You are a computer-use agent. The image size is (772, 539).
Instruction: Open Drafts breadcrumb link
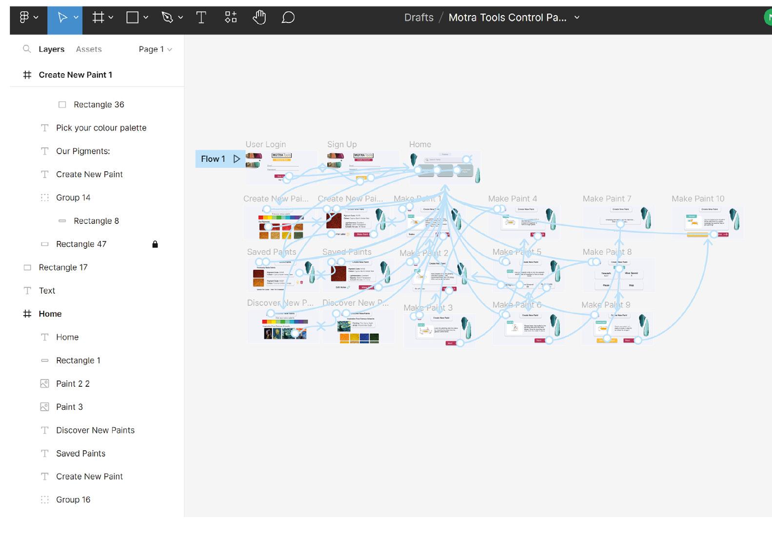(419, 18)
